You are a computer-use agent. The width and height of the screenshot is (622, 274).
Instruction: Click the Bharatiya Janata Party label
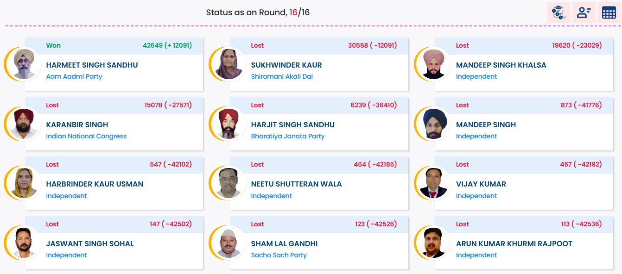point(287,136)
